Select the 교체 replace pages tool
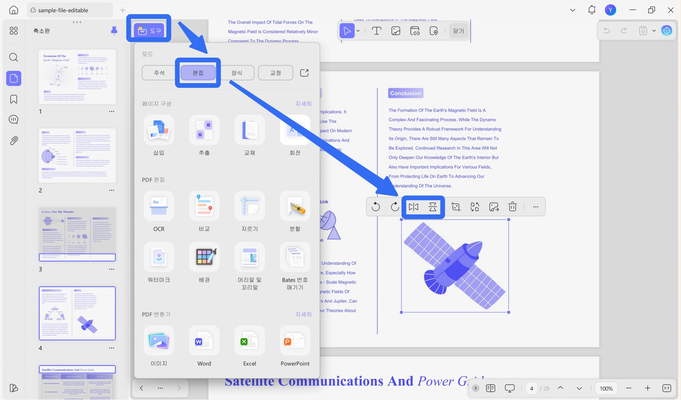The width and height of the screenshot is (681, 400). pyautogui.click(x=250, y=135)
